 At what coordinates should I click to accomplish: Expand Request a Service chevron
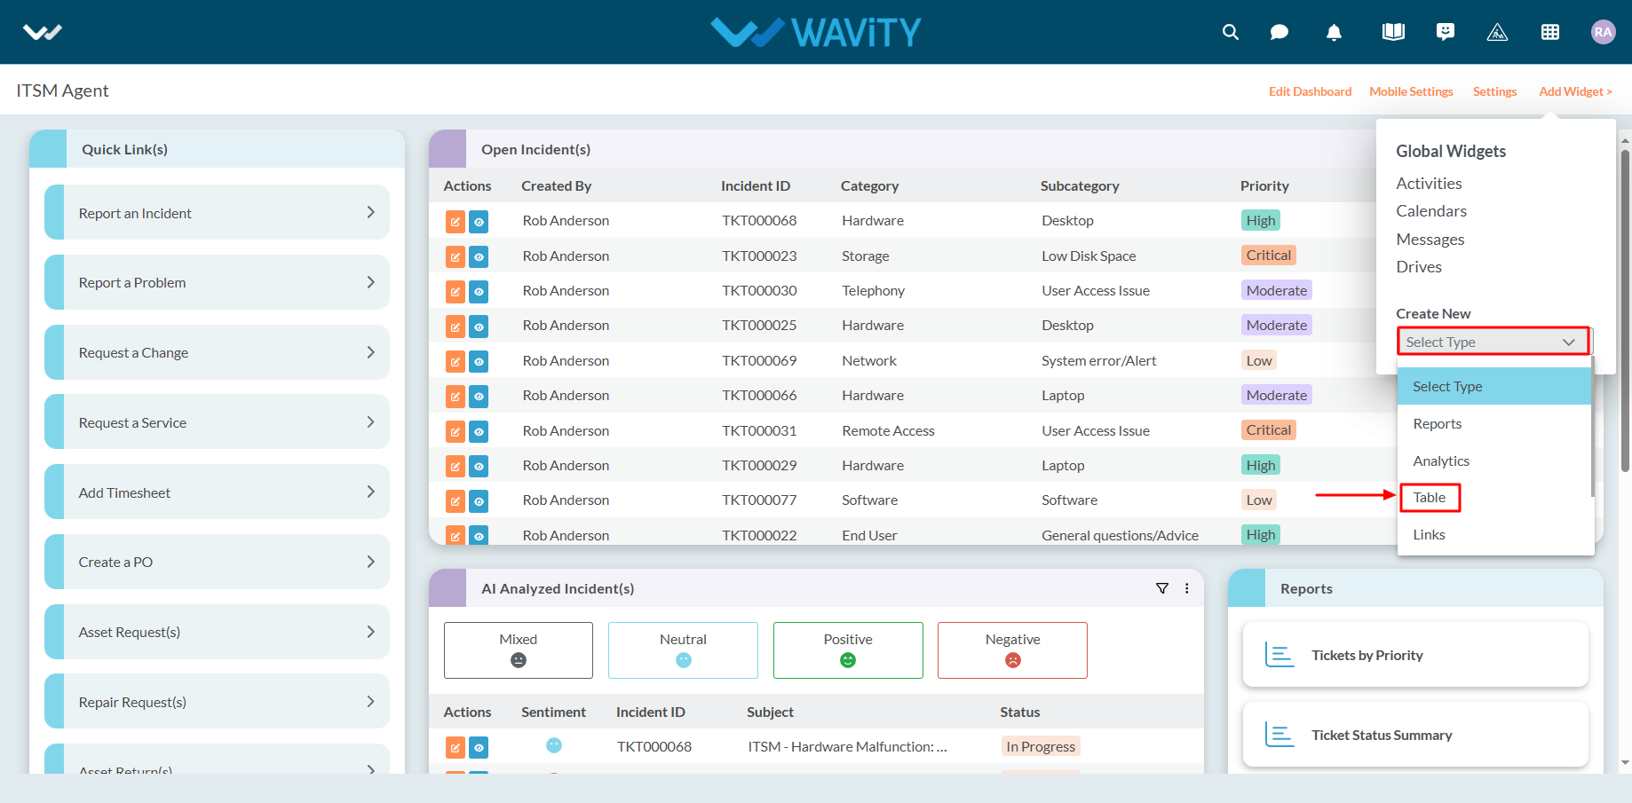pyautogui.click(x=371, y=422)
